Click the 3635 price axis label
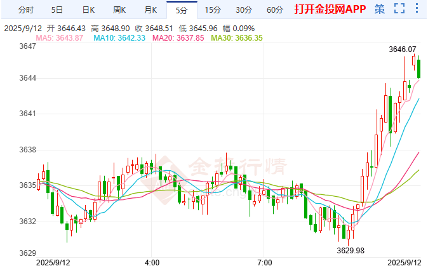 pos(27,185)
